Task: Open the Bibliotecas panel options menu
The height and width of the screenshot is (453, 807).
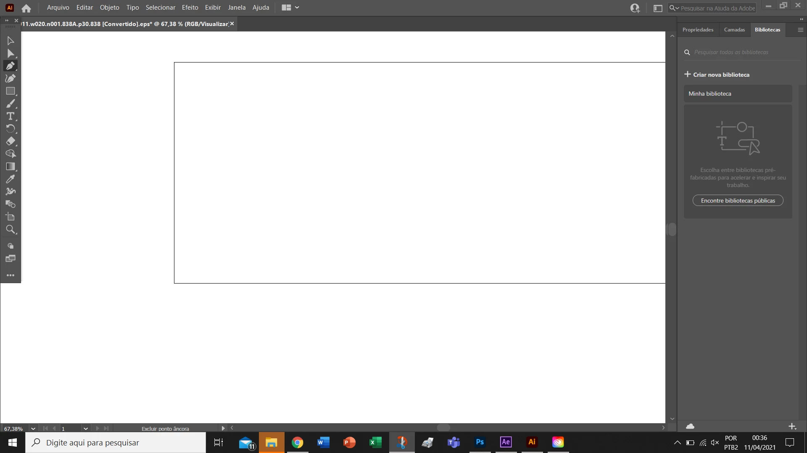Action: 800,30
